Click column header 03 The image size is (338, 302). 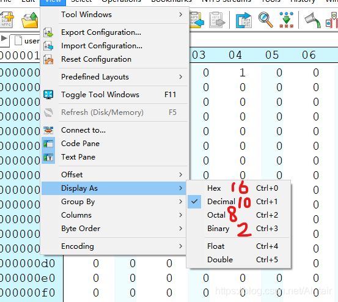pos(199,55)
